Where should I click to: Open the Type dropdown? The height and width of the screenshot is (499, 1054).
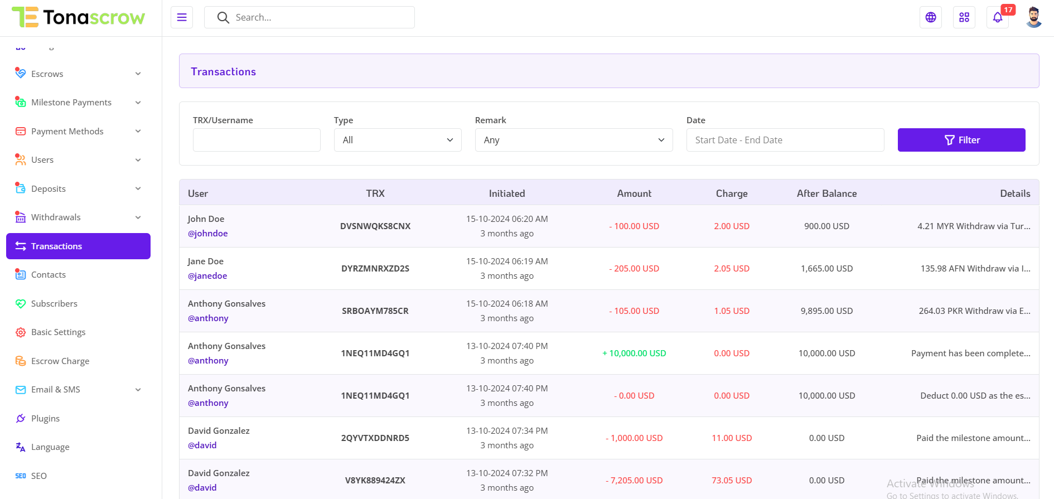coord(398,140)
